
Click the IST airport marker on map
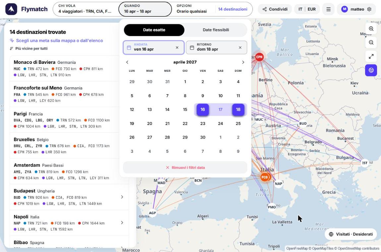point(365,163)
